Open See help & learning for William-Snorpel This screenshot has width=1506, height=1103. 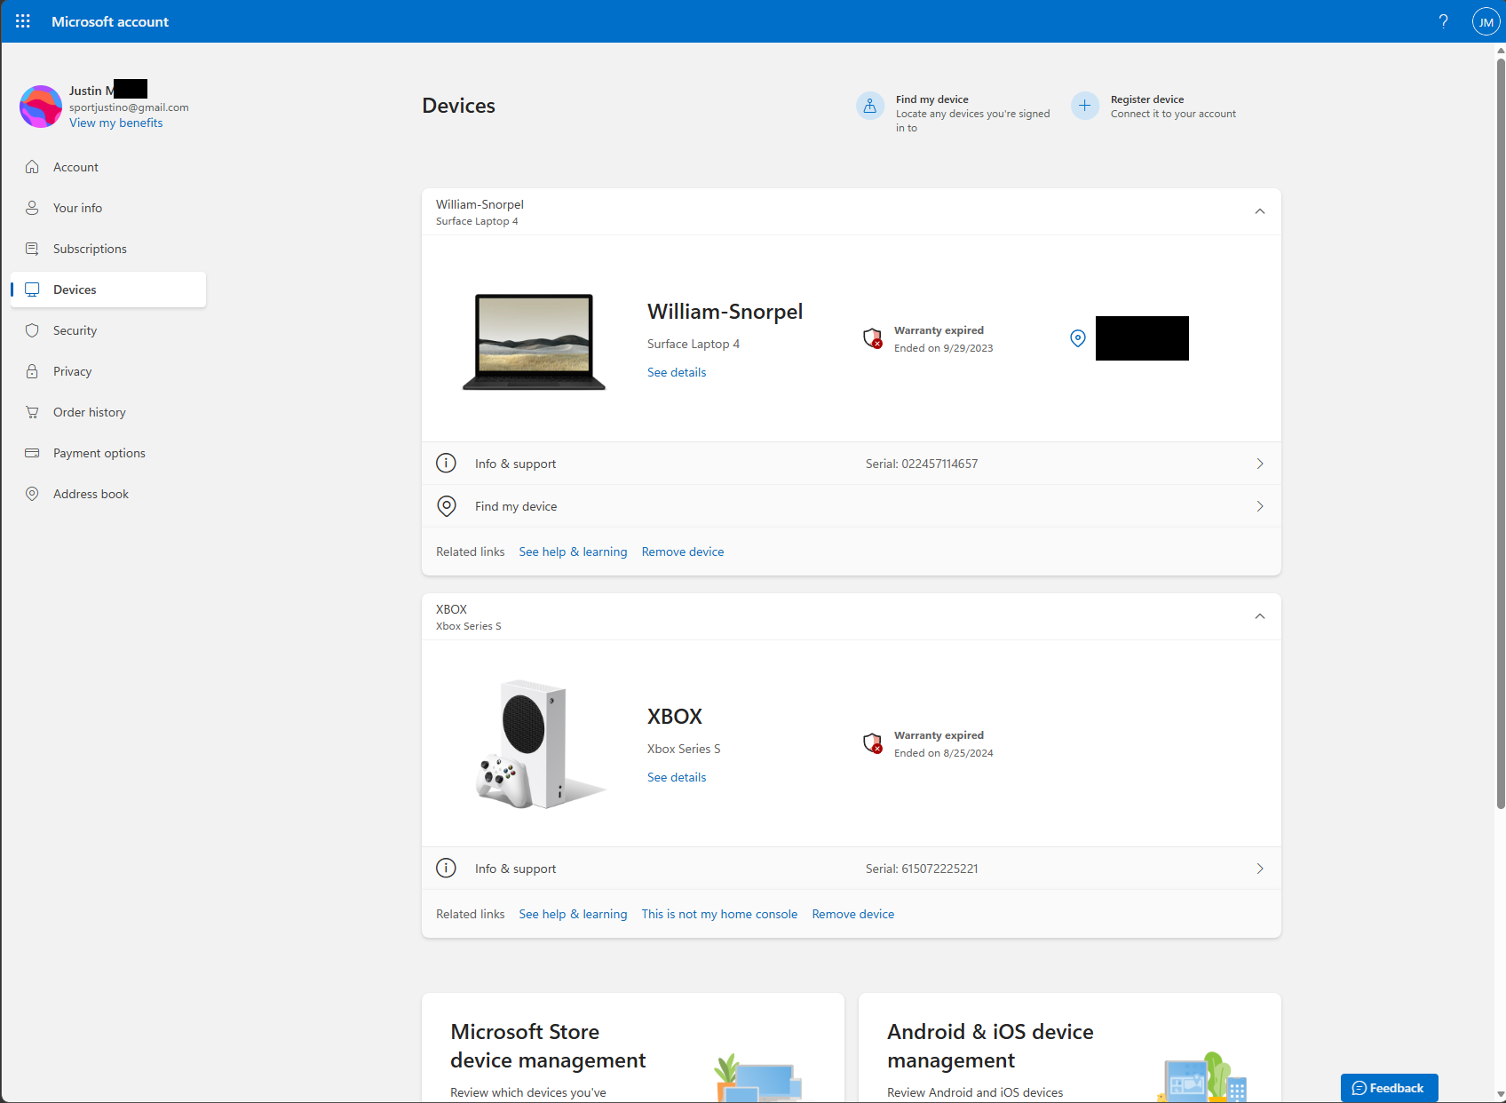[573, 551]
